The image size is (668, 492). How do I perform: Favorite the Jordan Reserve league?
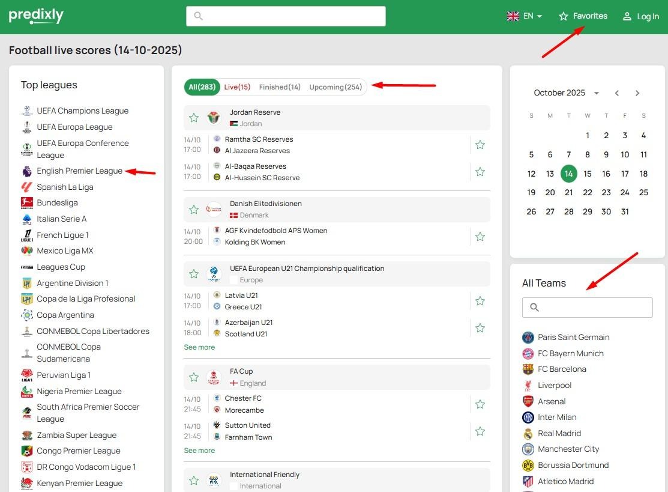[x=193, y=118]
